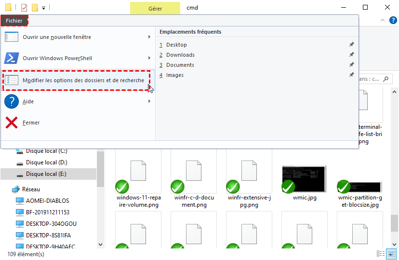Click the Properties icon in quick access toolbar
399x260 pixels.
pos(24,8)
